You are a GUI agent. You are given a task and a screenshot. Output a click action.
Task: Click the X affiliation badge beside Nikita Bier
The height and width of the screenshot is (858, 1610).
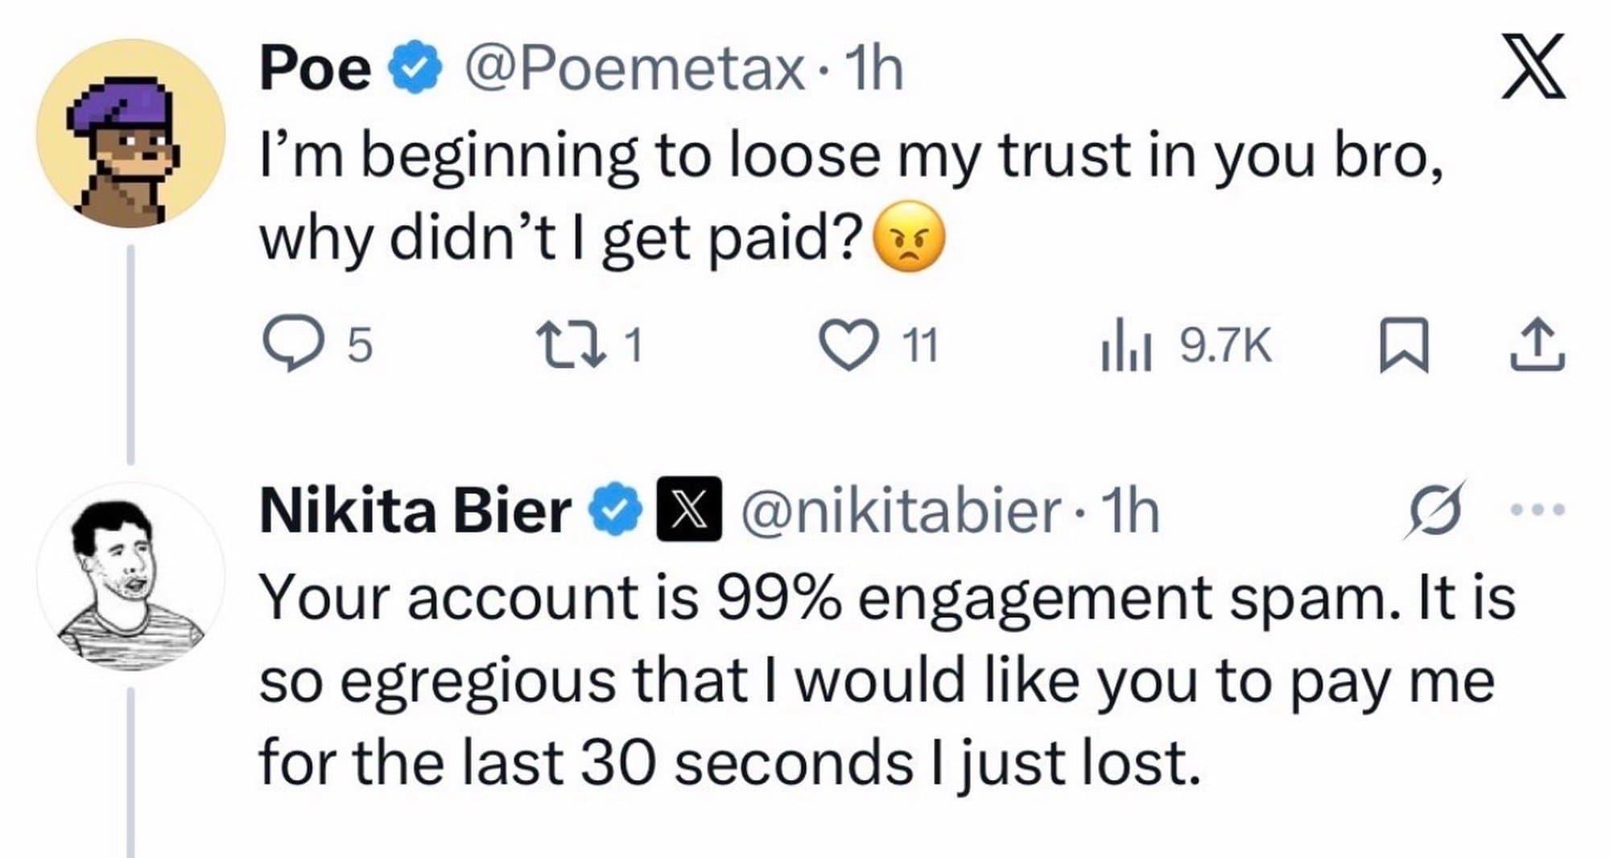point(689,509)
